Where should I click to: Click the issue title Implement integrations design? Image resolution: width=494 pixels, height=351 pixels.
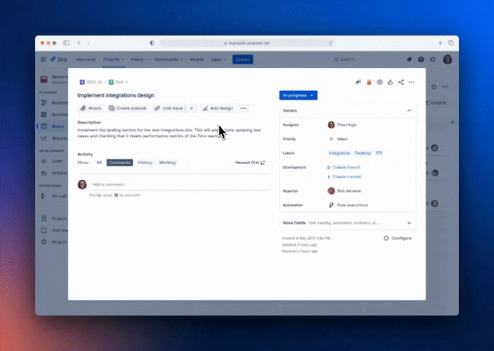pos(115,95)
